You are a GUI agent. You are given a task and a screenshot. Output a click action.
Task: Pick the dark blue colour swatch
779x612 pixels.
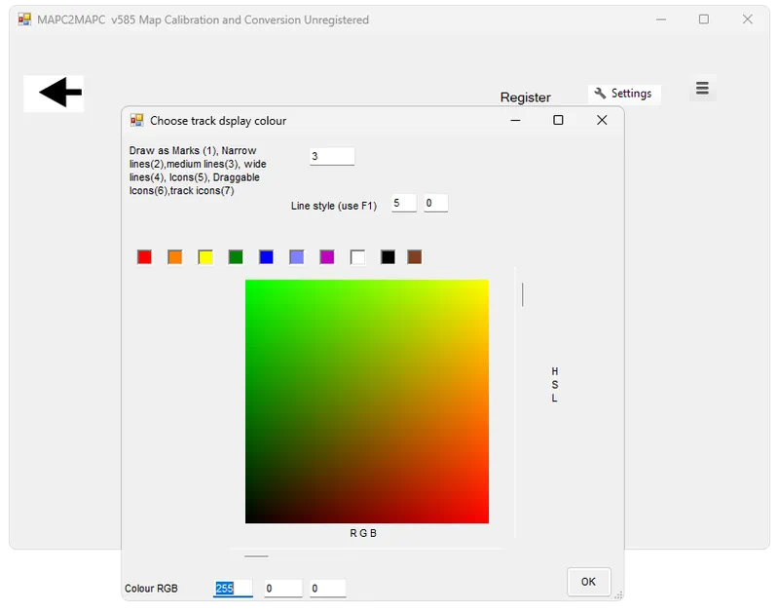tap(266, 257)
